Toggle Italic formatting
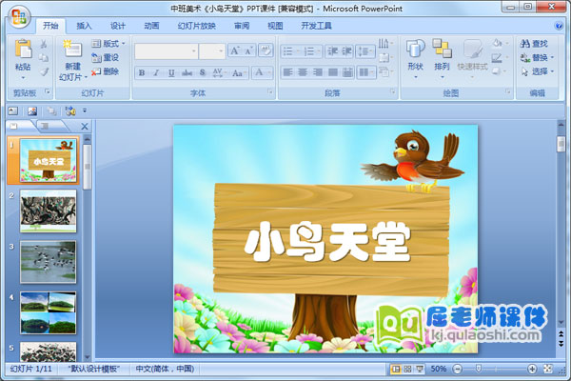 point(156,73)
